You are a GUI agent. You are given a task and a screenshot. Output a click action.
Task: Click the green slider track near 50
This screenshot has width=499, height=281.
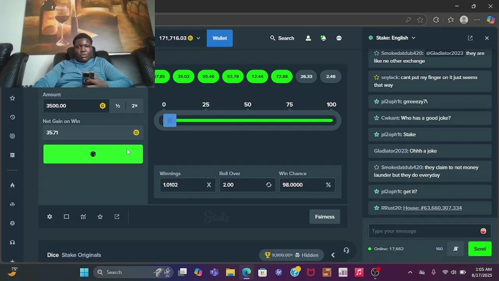tap(248, 121)
